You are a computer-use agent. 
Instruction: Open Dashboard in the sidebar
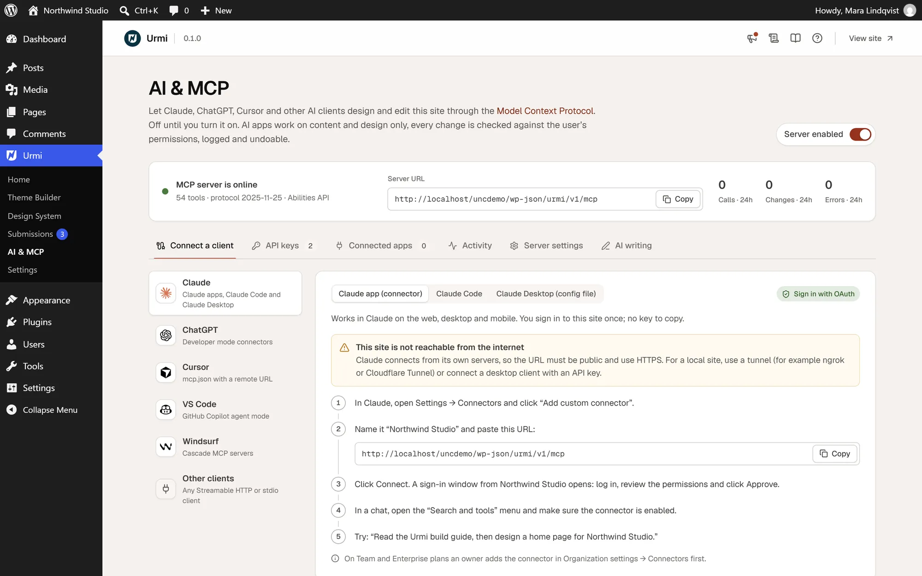[51, 39]
